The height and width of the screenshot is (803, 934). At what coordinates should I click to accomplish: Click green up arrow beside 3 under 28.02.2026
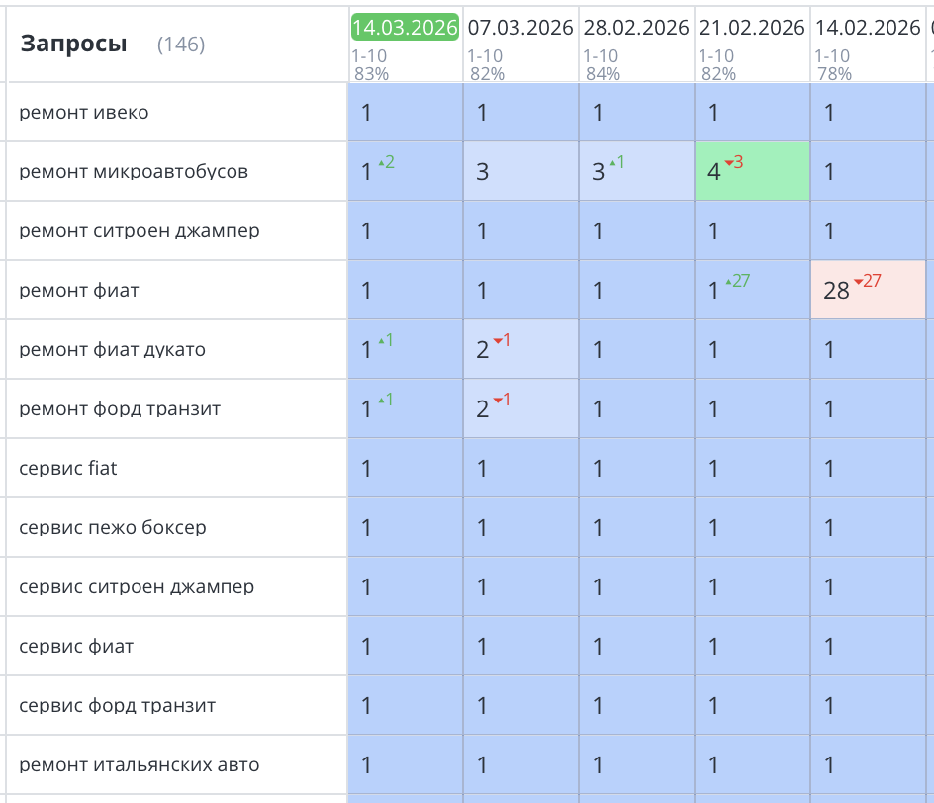611,163
